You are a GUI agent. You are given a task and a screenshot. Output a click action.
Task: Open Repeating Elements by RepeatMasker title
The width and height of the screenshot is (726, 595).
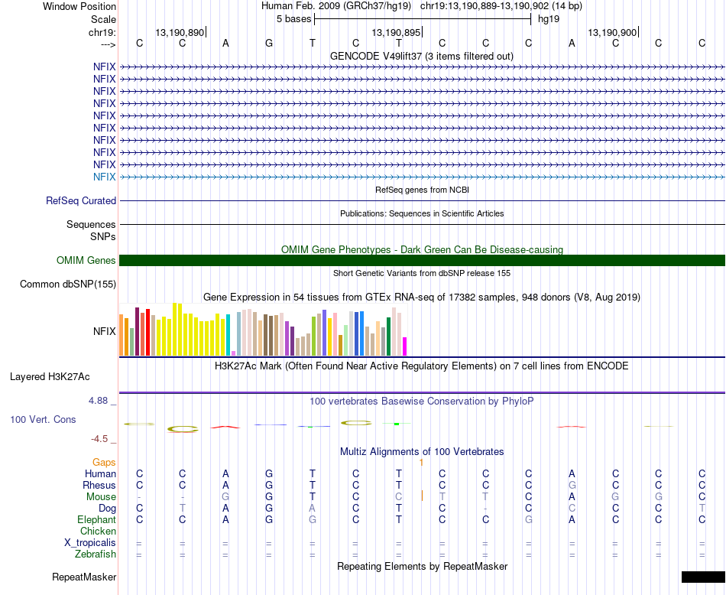[x=423, y=566]
